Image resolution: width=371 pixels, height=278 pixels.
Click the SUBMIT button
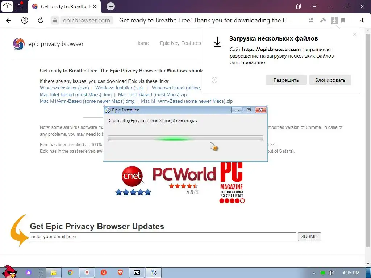[x=309, y=237]
